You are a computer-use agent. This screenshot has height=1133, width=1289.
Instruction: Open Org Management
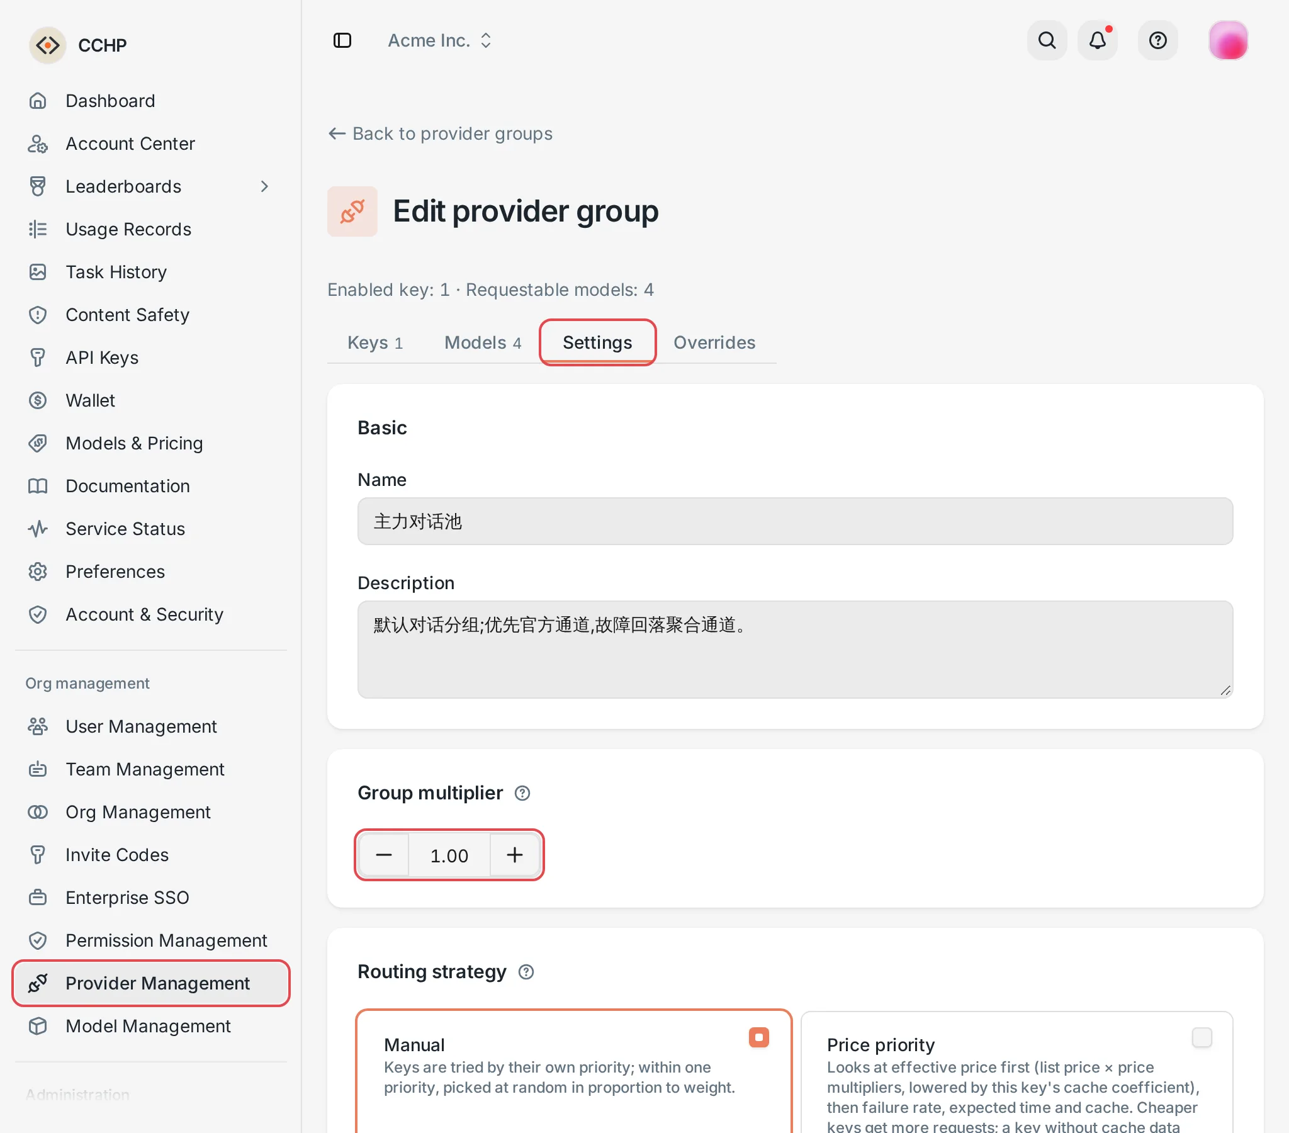coord(150,813)
